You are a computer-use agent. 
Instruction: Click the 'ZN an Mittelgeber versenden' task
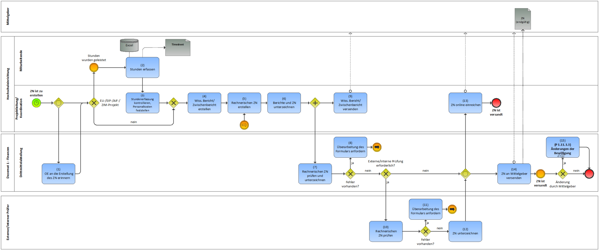tap(514, 174)
